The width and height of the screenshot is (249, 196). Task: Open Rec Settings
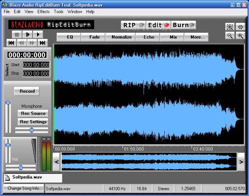[33, 122]
